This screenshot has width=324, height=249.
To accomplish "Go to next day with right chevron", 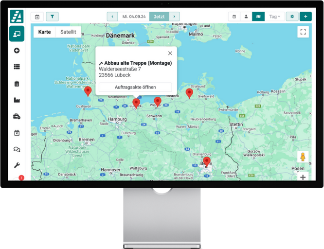I will coord(174,17).
